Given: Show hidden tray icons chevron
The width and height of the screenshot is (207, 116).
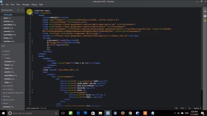Looking at the screenshot, I should (175, 113).
